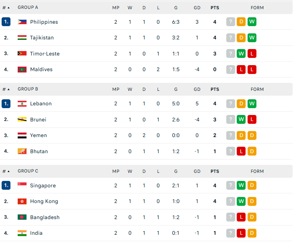Viewport: 293px width, 242px height.
Task: Open the Bangladesh team link
Action: coord(45,217)
